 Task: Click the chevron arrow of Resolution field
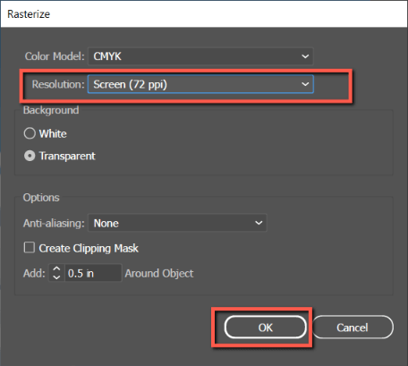[x=305, y=84]
